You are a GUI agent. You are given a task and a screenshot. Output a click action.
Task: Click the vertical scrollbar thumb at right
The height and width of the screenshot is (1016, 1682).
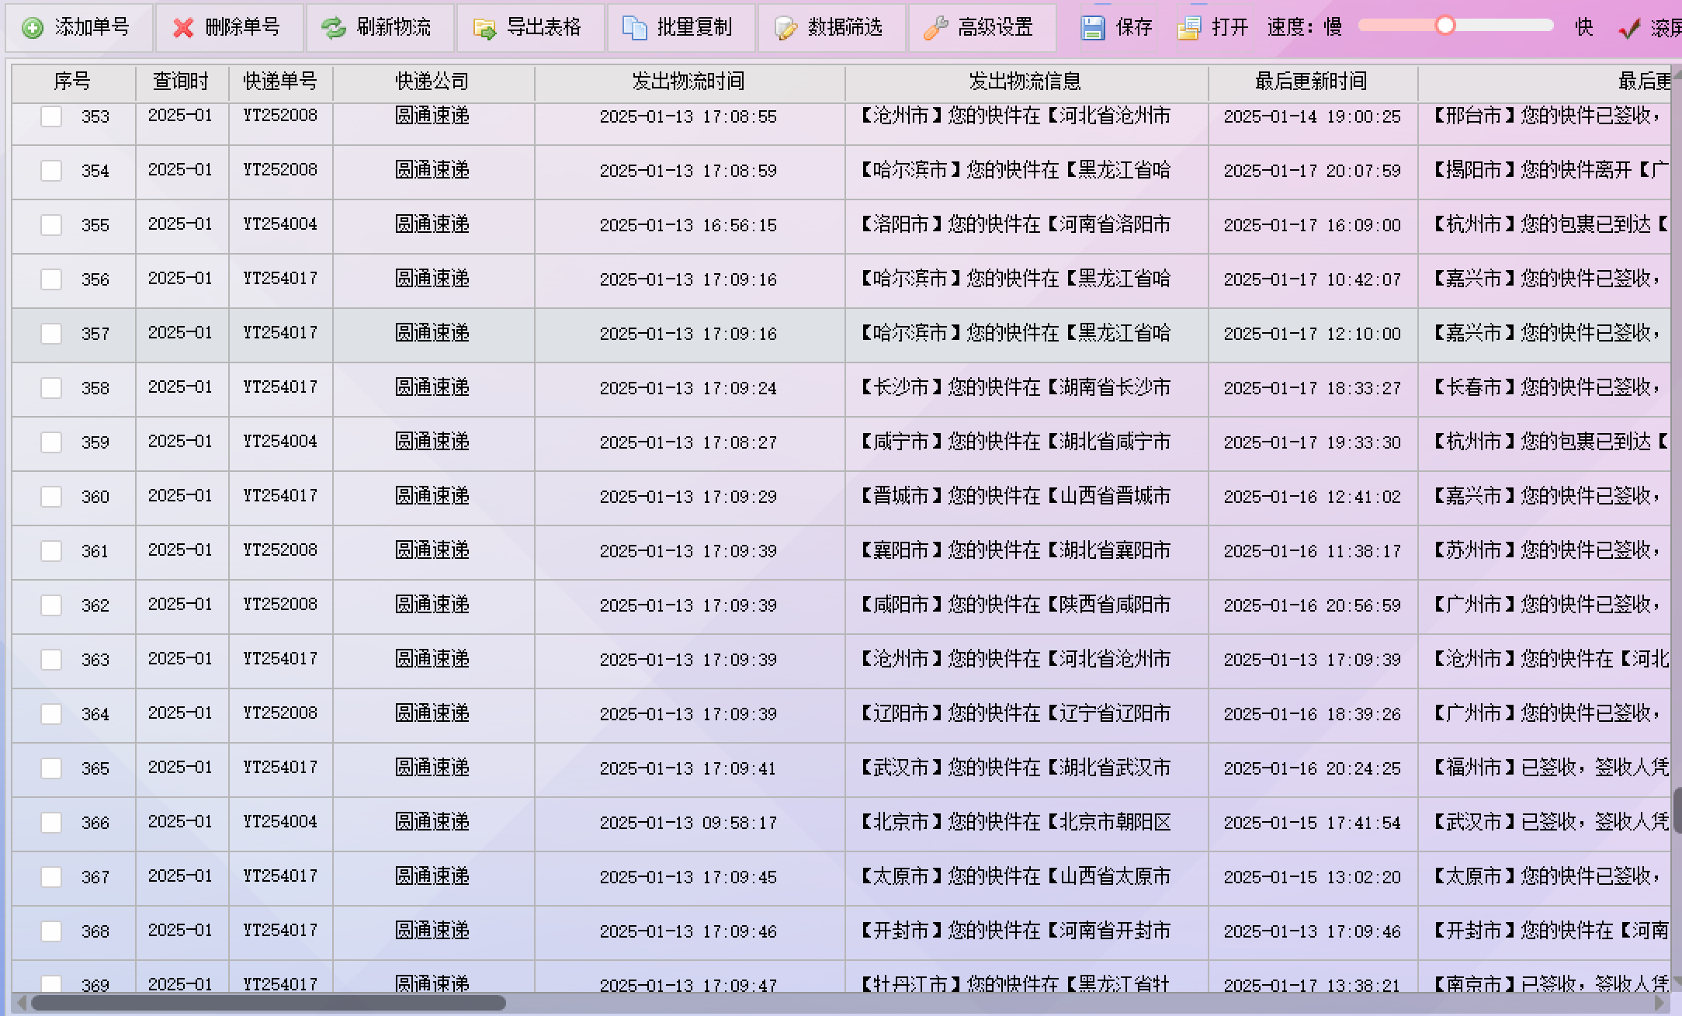[1677, 810]
